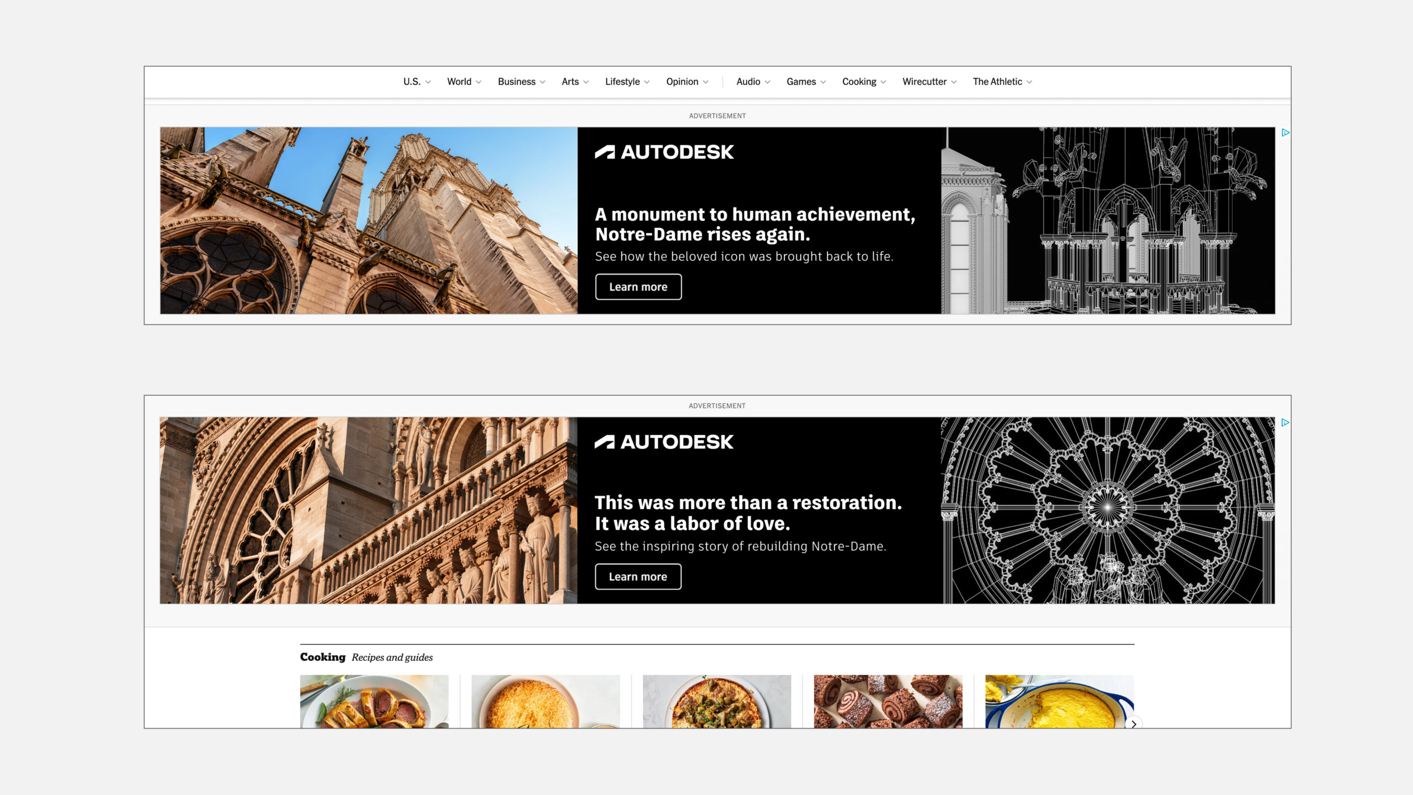This screenshot has height=795, width=1413.
Task: Expand the Wirecutter section chevron
Action: click(954, 82)
